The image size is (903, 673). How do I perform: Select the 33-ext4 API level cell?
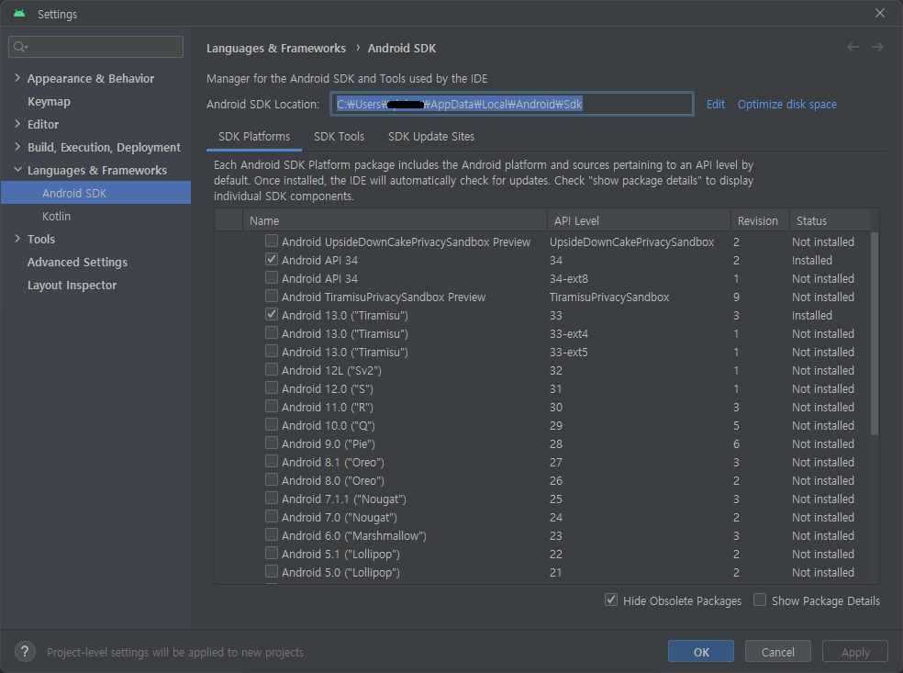[569, 333]
